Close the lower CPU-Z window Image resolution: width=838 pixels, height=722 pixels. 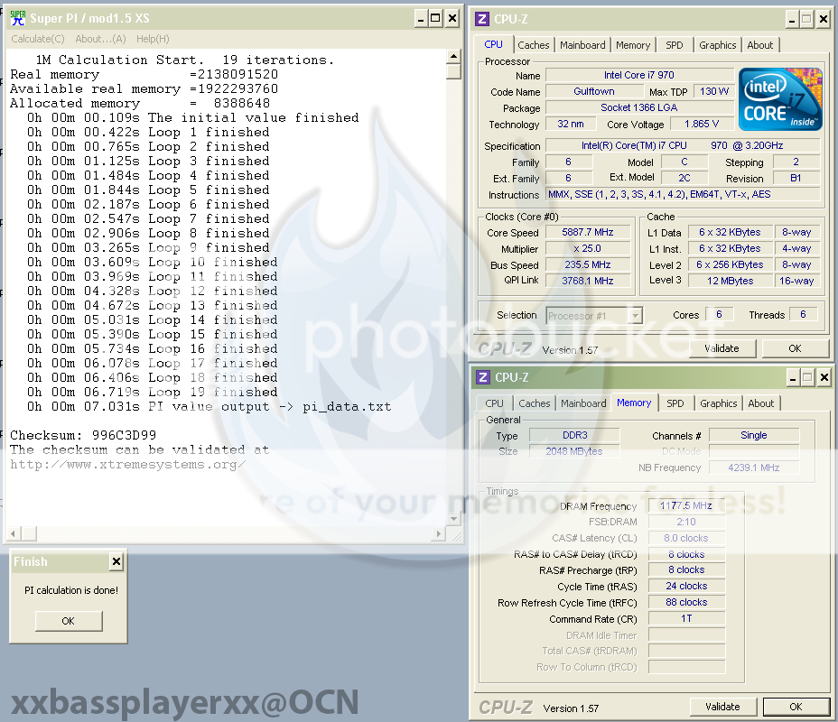[x=824, y=378]
